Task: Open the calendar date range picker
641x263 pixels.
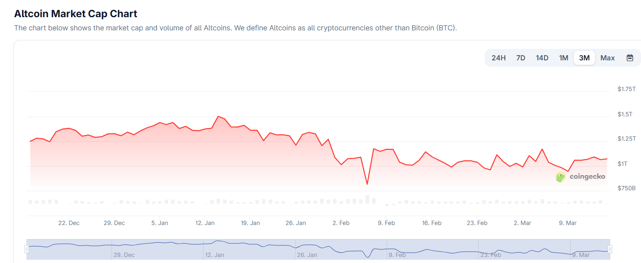Action: (x=630, y=58)
